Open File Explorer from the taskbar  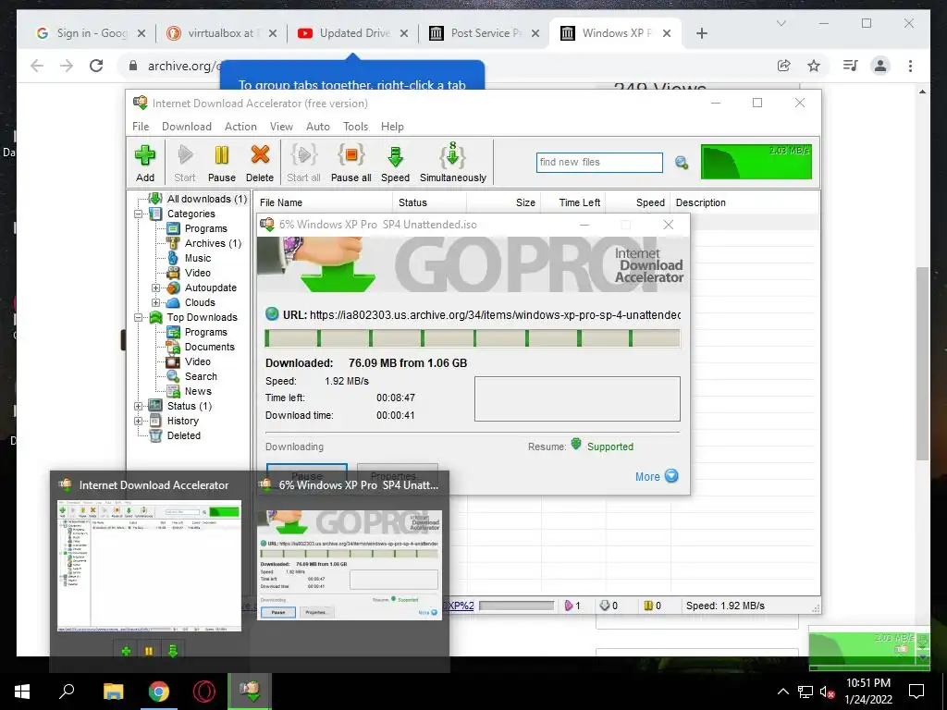point(113,692)
